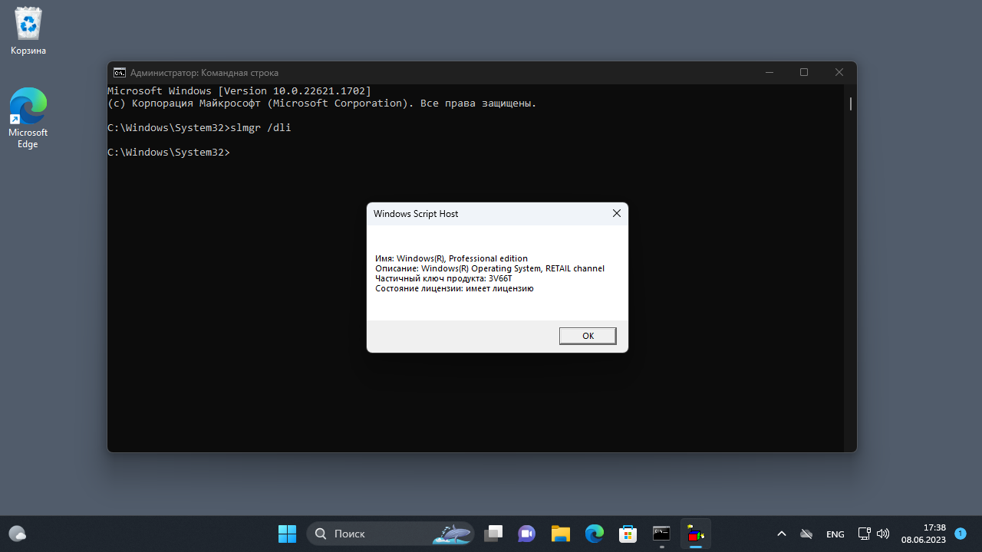The image size is (982, 552).
Task: Show hidden system tray icons
Action: [x=782, y=534]
